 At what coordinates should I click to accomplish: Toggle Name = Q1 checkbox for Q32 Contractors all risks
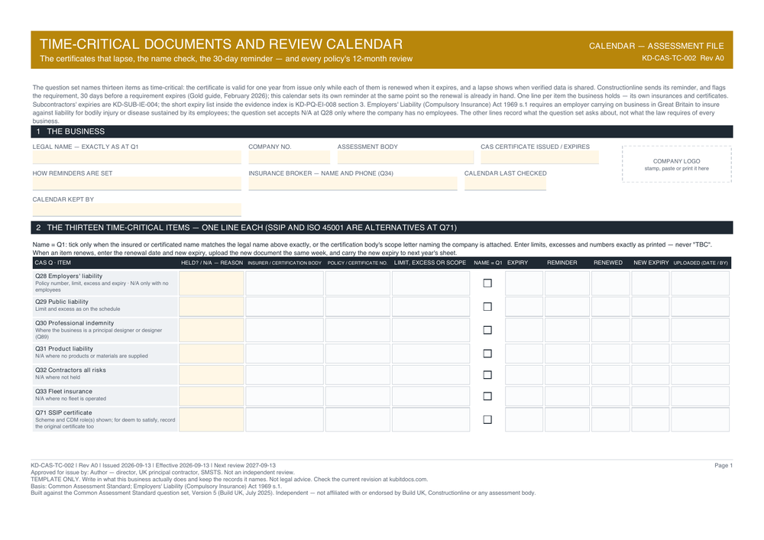487,375
